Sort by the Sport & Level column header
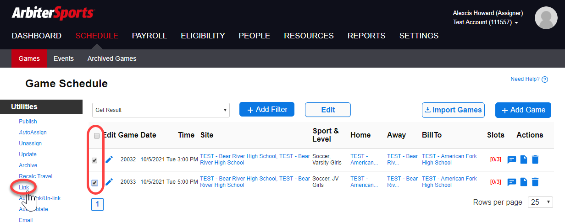Viewport: 565px width, 223px height. coord(326,135)
